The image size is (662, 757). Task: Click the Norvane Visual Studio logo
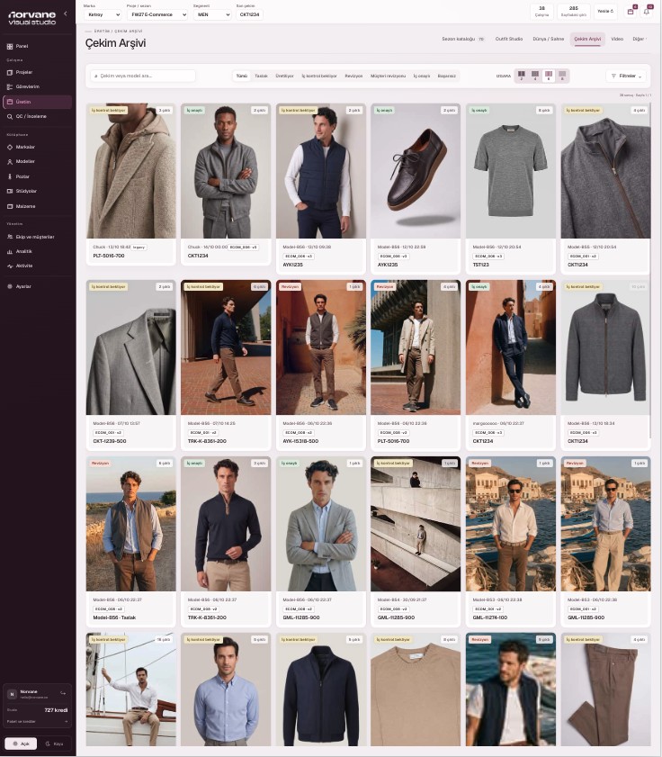point(31,18)
